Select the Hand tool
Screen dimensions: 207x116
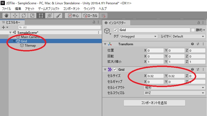coord(6,16)
